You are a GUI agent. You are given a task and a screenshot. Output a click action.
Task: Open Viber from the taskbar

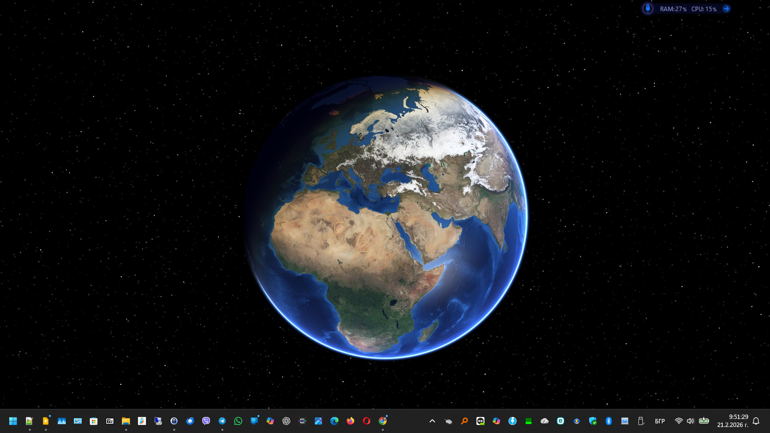click(206, 421)
